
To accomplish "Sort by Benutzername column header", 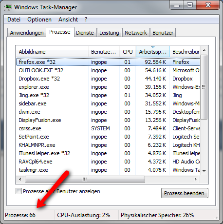I will [x=104, y=52].
